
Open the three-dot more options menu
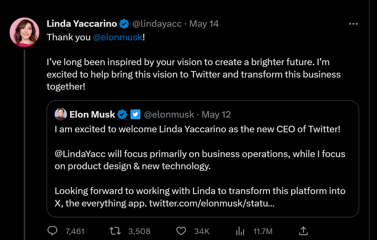pyautogui.click(x=353, y=24)
